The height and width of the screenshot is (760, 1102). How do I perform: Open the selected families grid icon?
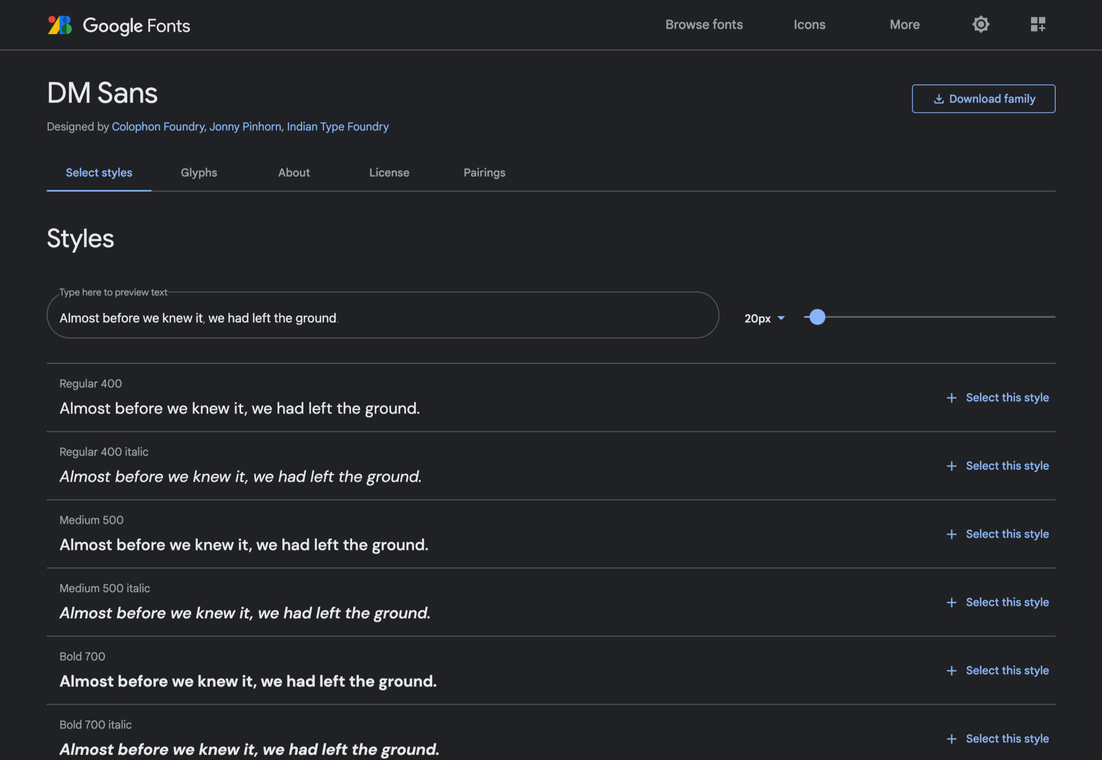pos(1038,24)
